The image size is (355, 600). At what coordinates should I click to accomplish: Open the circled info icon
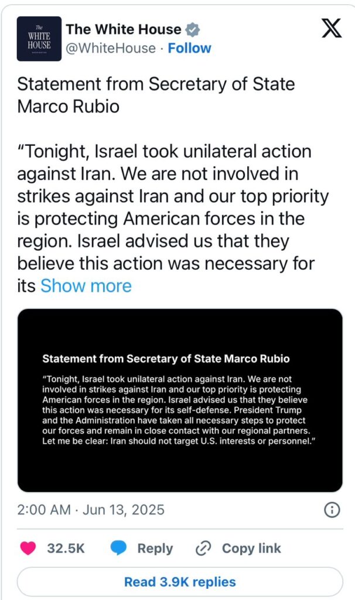pyautogui.click(x=332, y=510)
